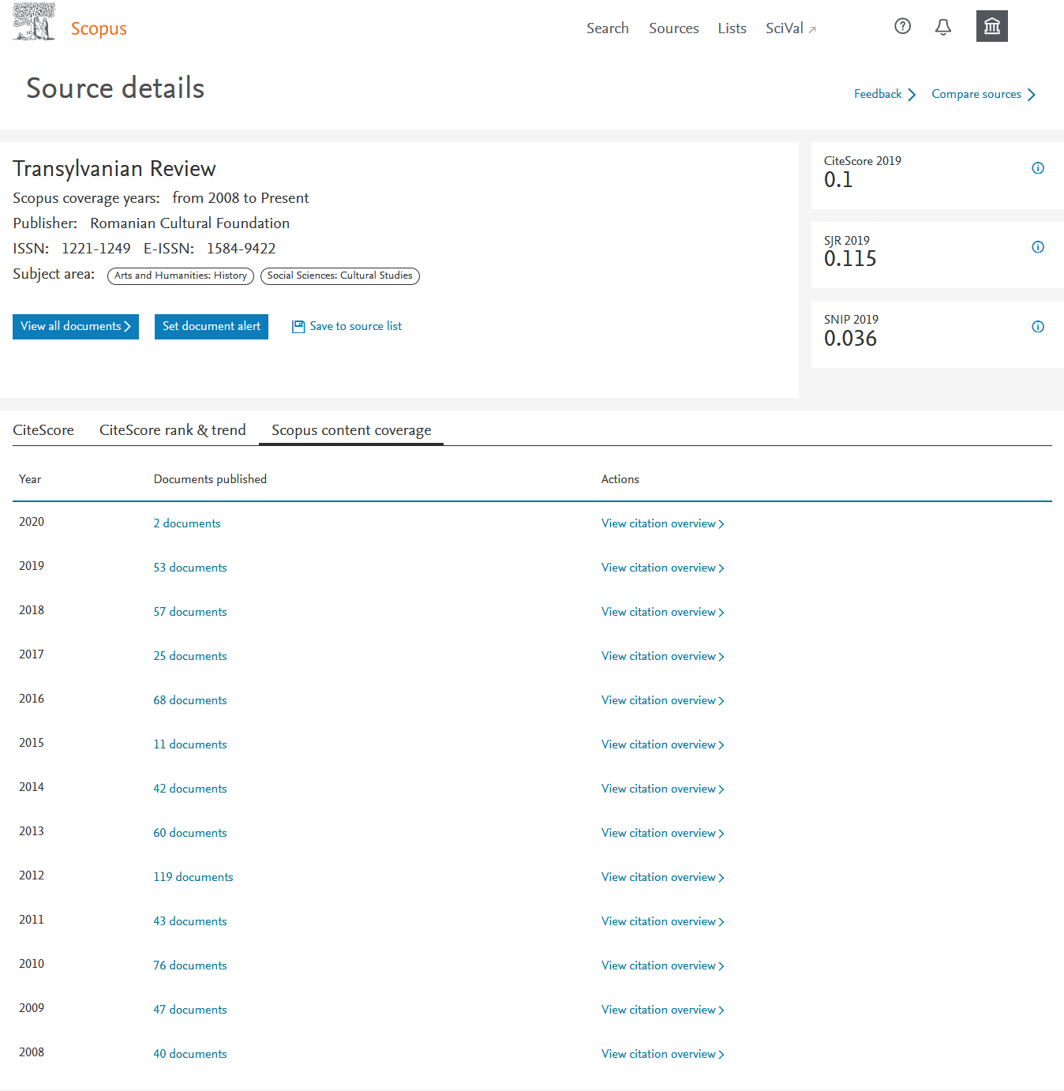Click the View all documents button
The height and width of the screenshot is (1091, 1064).
tap(76, 327)
